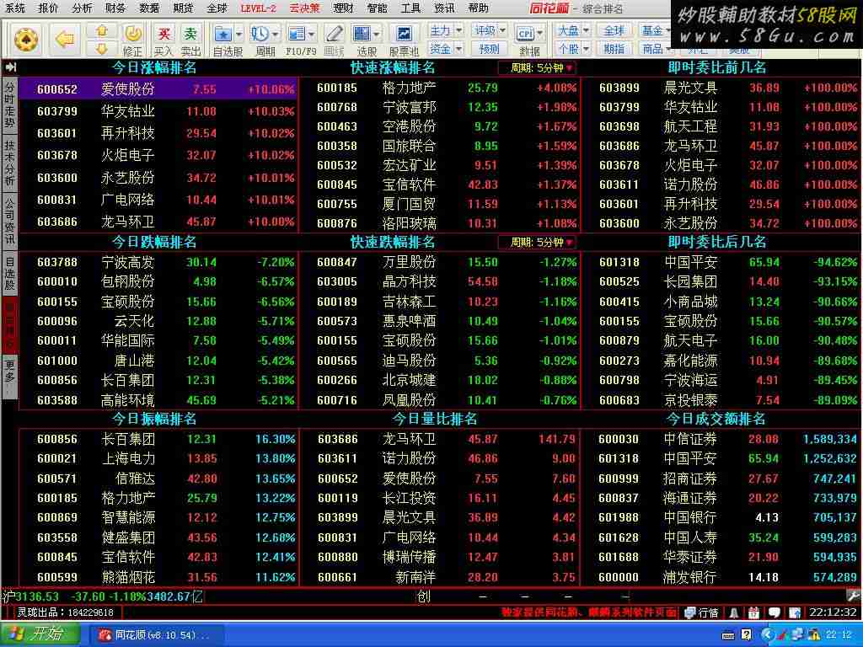The height and width of the screenshot is (647, 863).
Task: Click the yellow down arrow button
Action: pos(102,48)
